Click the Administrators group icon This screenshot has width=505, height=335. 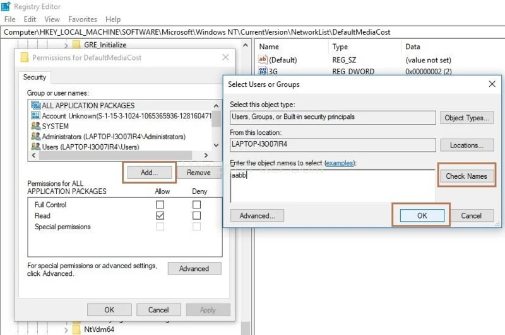pyautogui.click(x=36, y=136)
